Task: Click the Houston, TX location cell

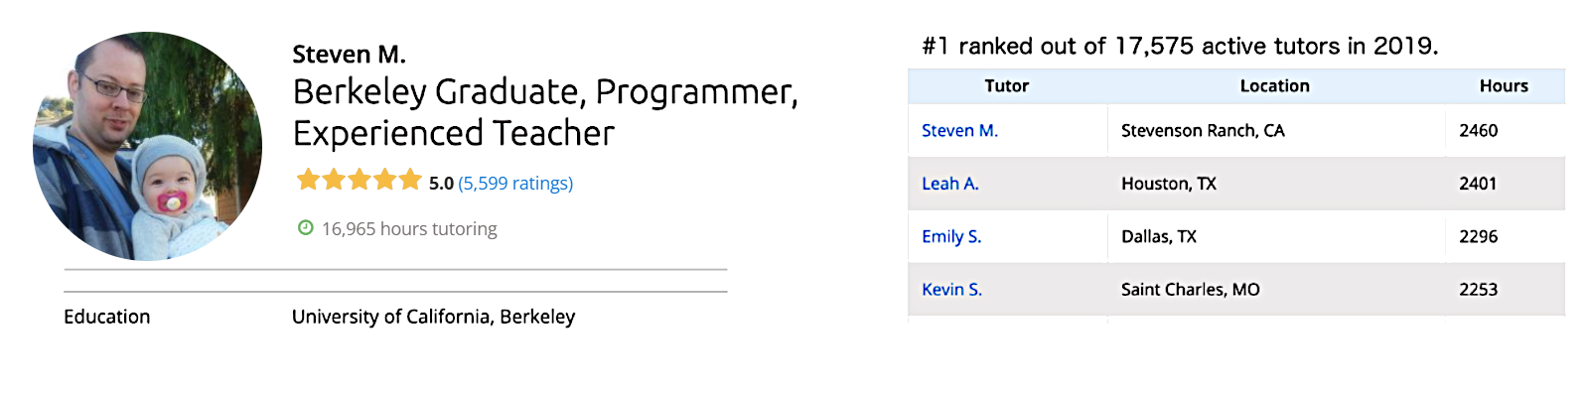Action: 1168,184
